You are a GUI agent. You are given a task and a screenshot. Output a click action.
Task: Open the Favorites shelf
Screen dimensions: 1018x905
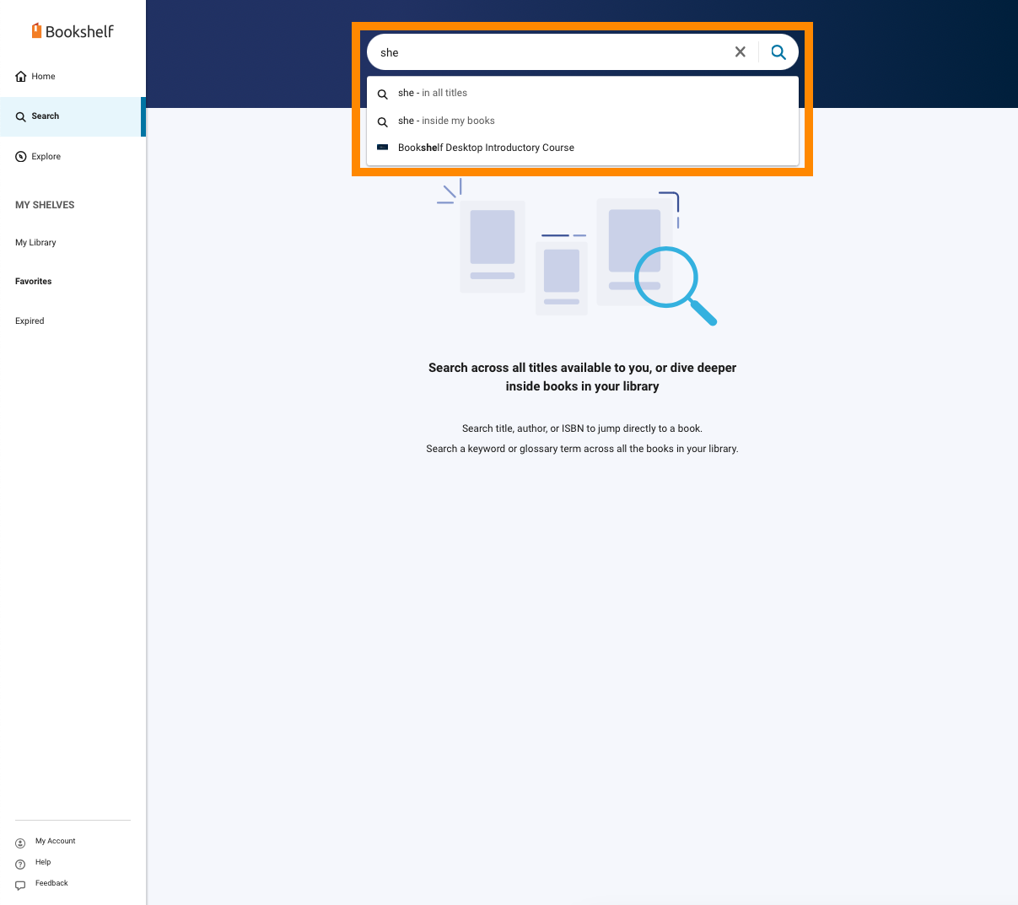click(34, 282)
